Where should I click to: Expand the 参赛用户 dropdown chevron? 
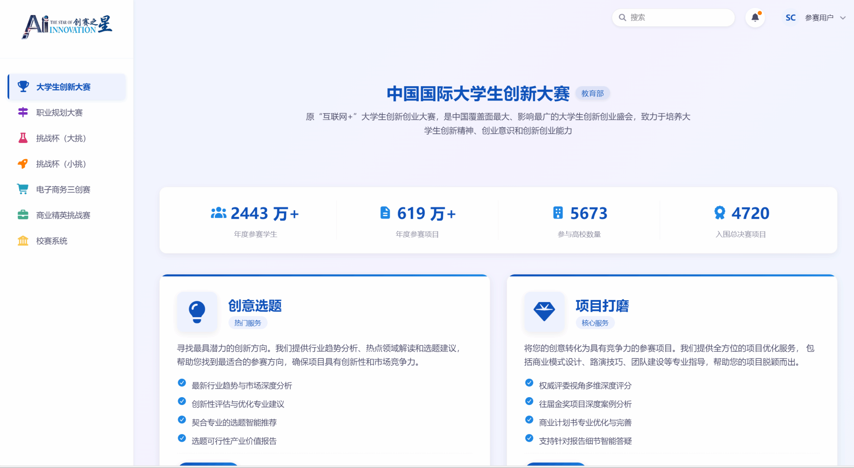(x=843, y=18)
